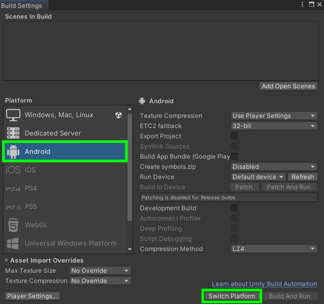Open the Texture Compression dropdown
The width and height of the screenshot is (324, 304).
pyautogui.click(x=274, y=116)
